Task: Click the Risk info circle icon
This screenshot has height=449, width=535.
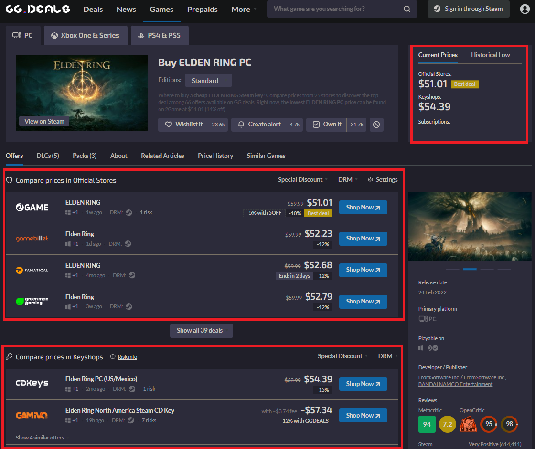Action: click(113, 356)
